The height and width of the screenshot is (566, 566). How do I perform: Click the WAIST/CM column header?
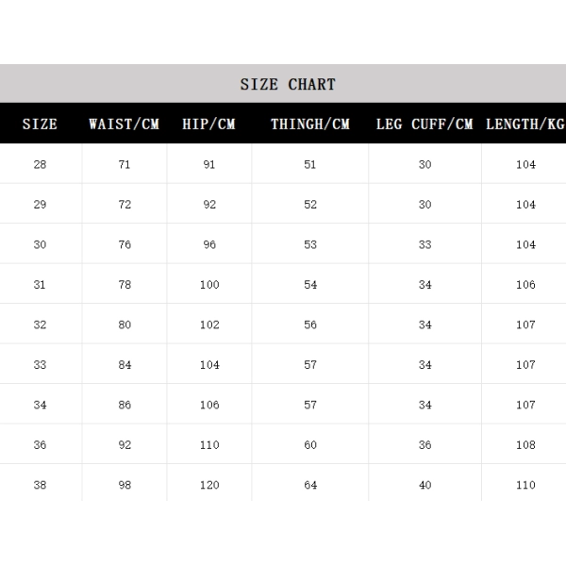[124, 124]
